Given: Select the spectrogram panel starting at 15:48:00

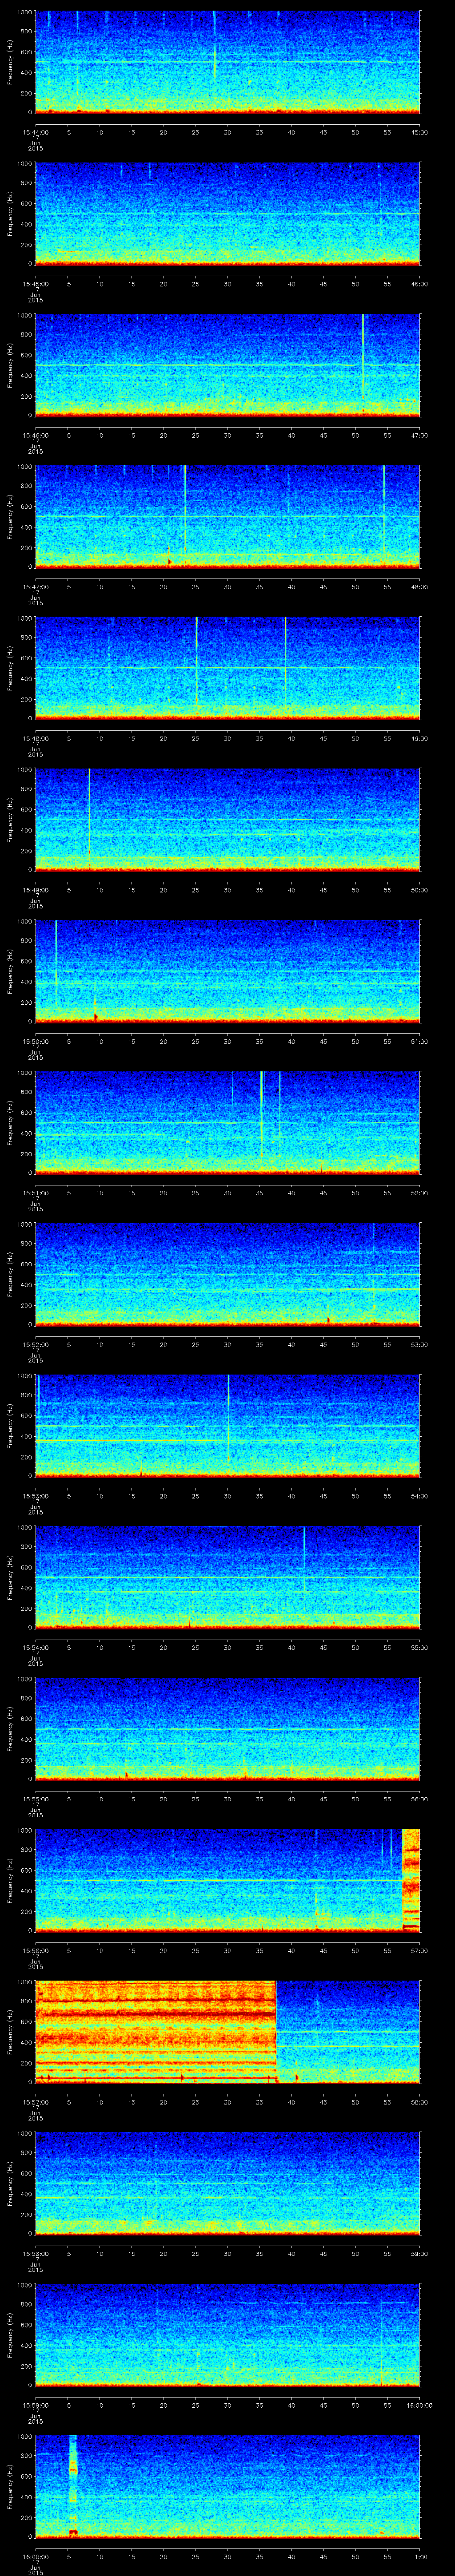Looking at the screenshot, I should pyautogui.click(x=228, y=668).
